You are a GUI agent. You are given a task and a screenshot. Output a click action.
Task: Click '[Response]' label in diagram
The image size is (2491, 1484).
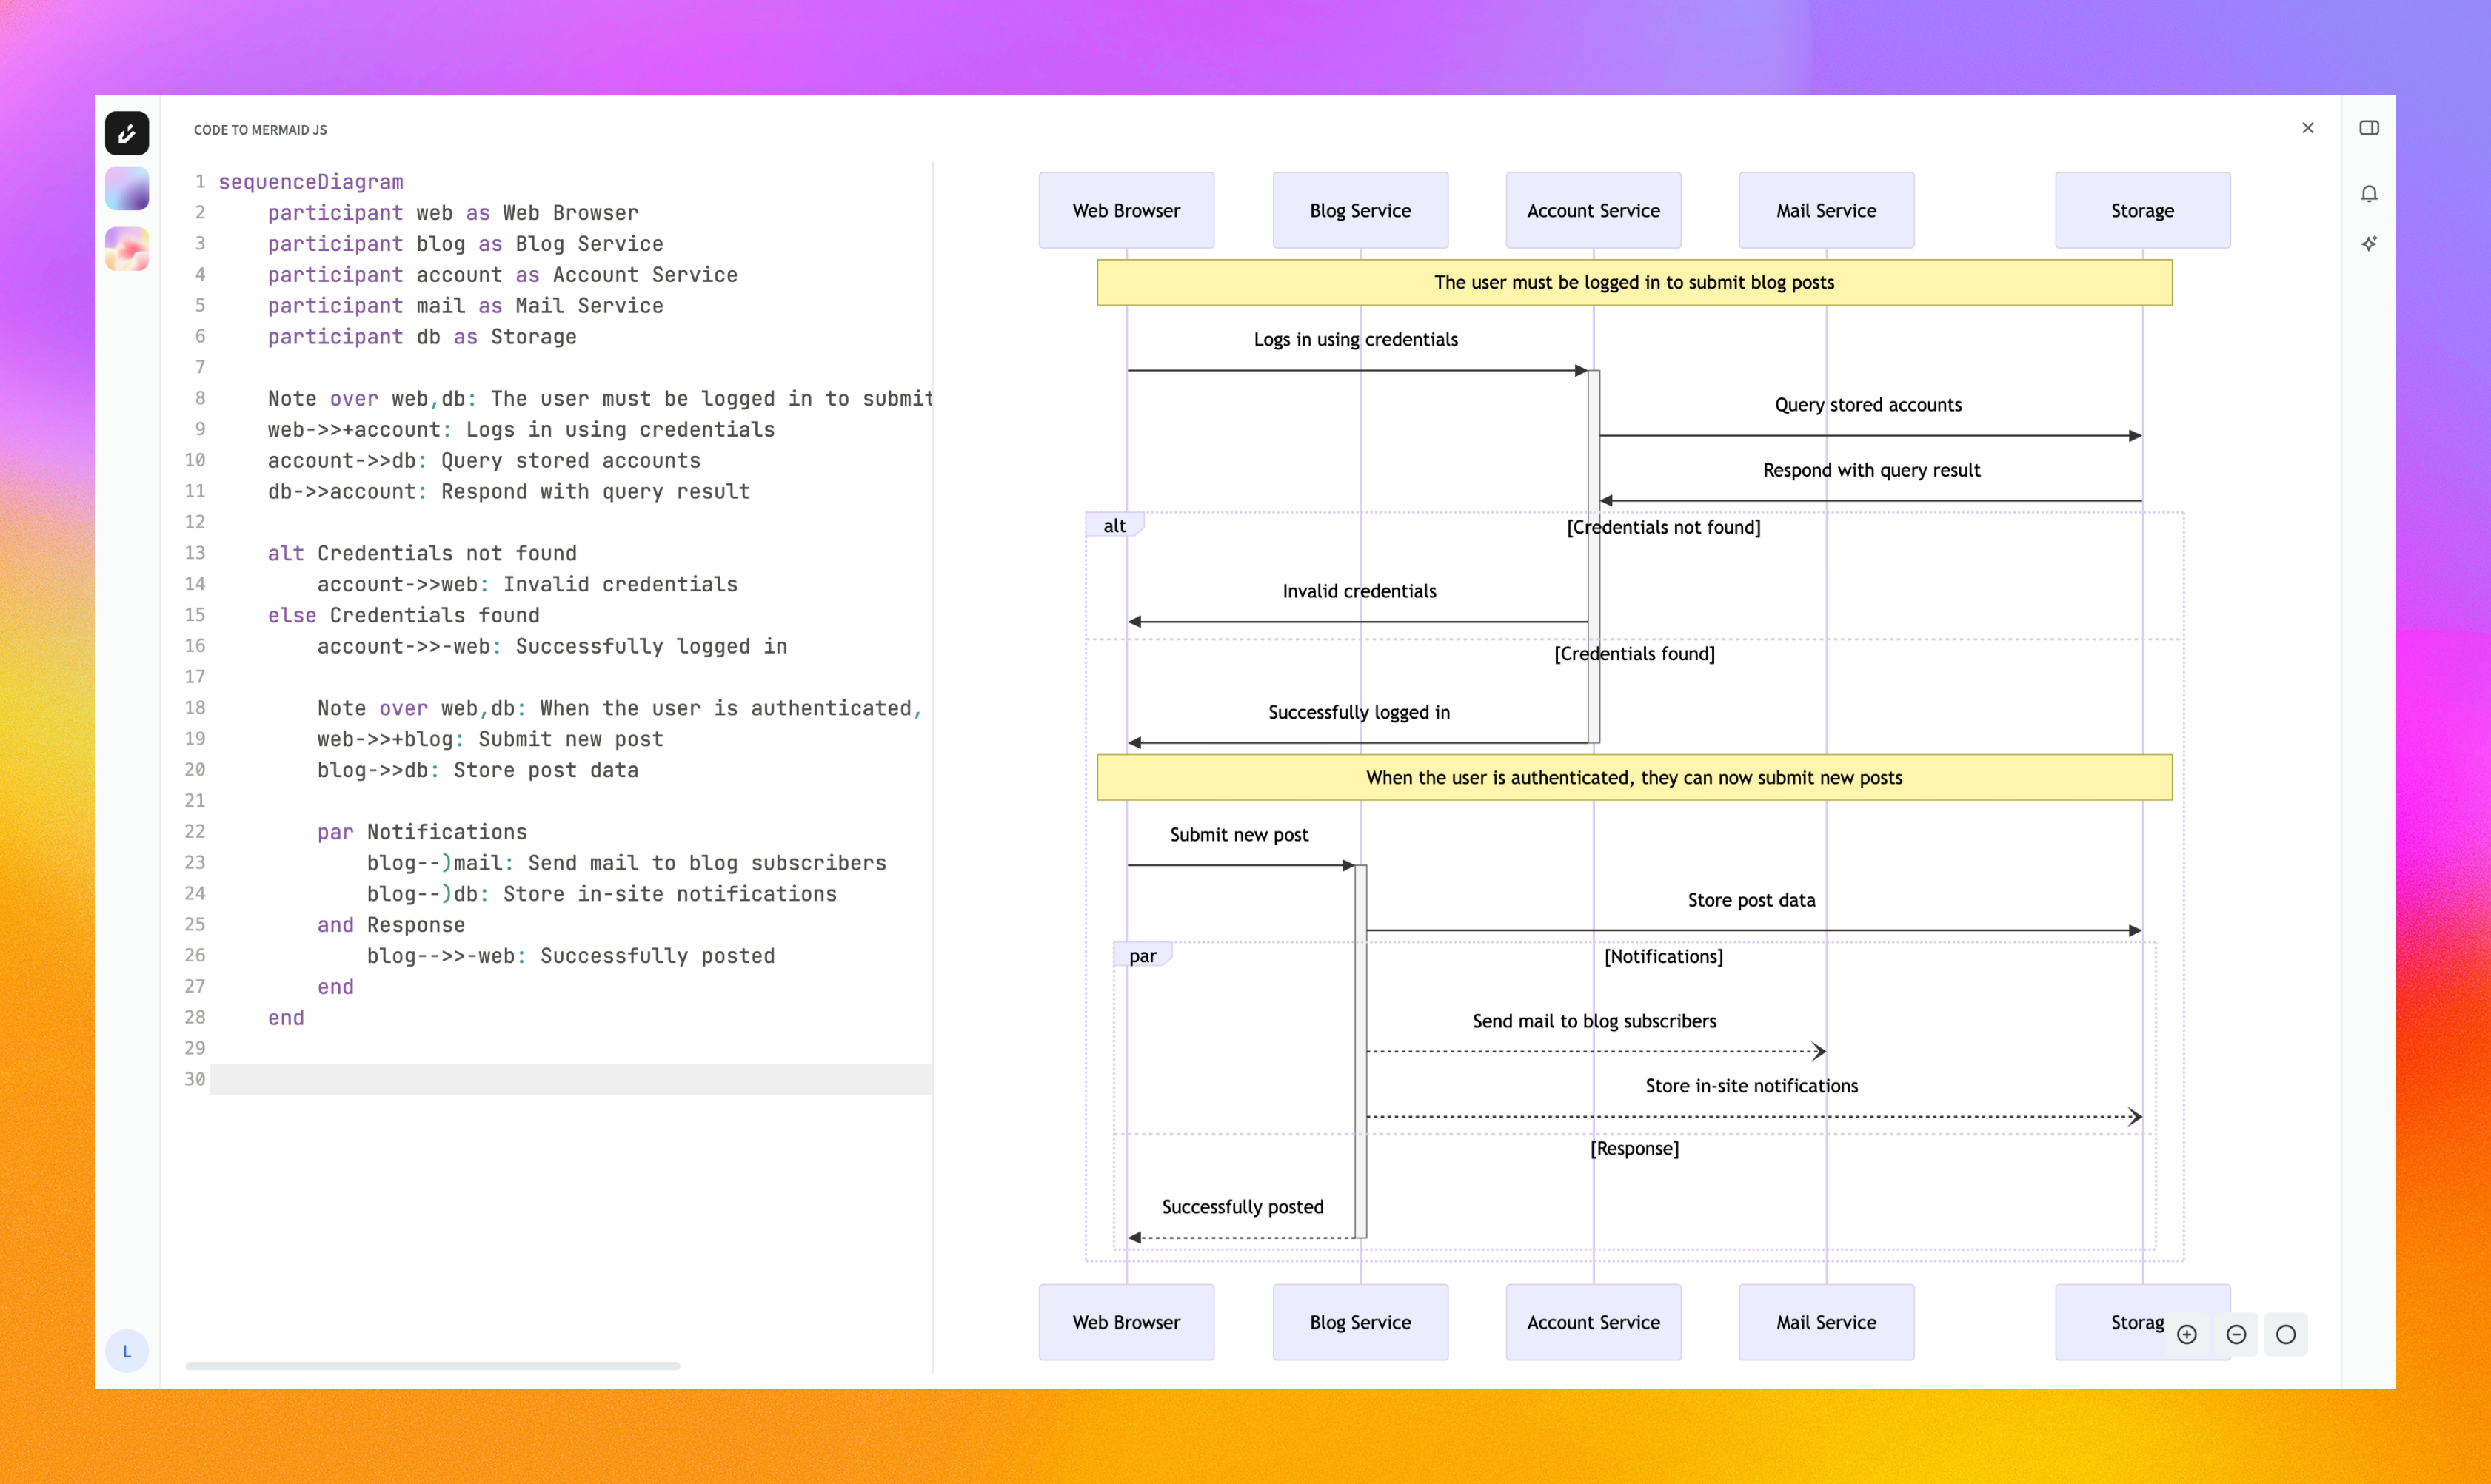(1635, 1148)
